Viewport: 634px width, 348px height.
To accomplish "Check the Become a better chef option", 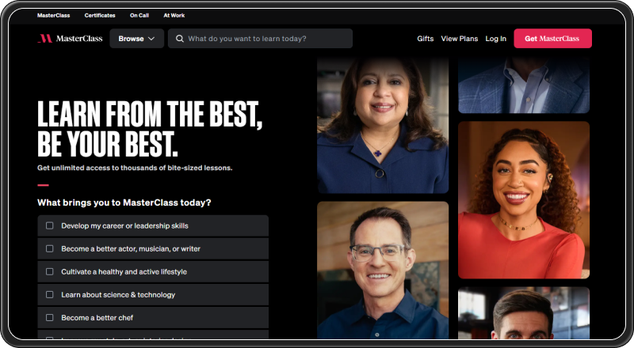I will pos(49,317).
